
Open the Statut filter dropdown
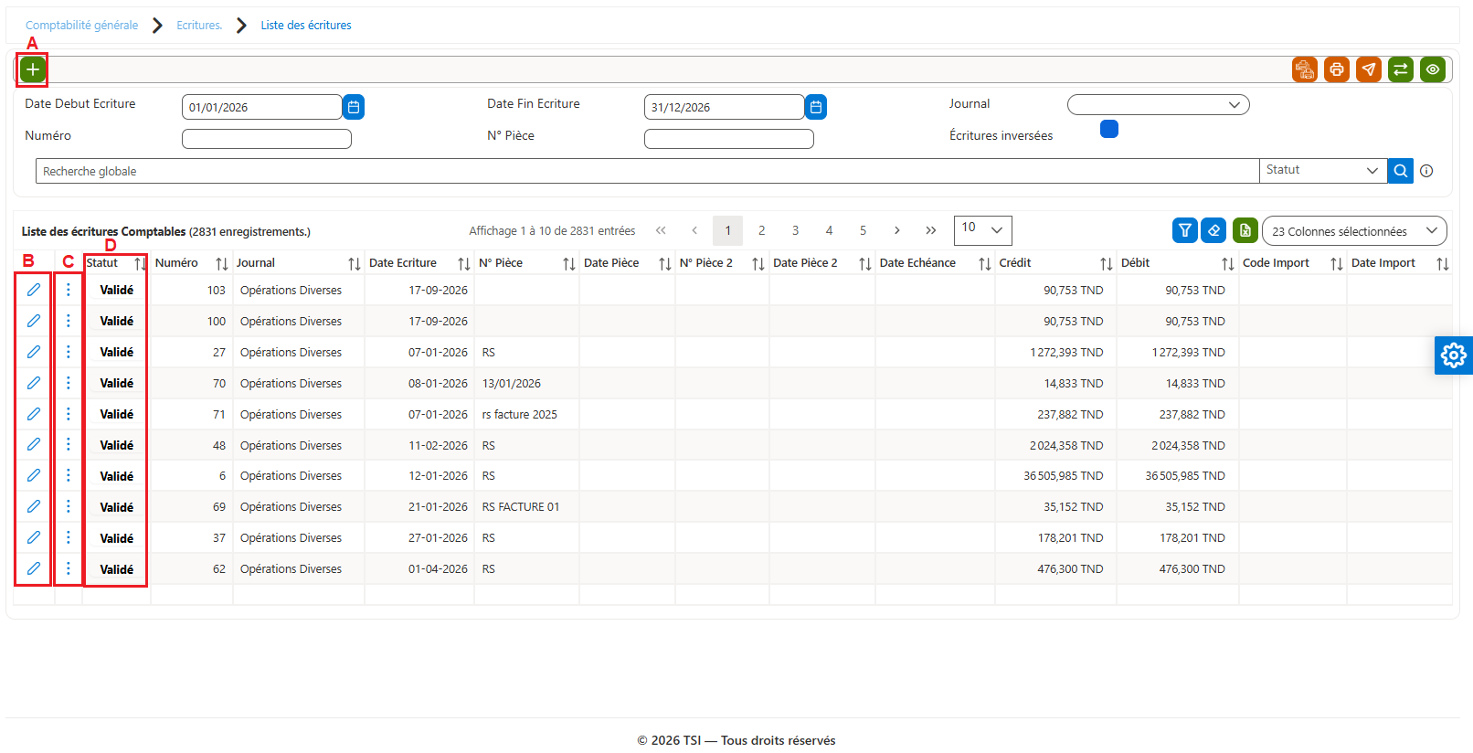1323,171
